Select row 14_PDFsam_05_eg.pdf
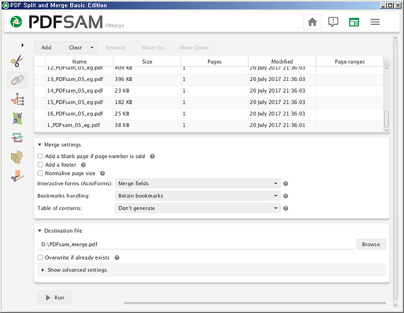This screenshot has width=404, height=313. coord(209,91)
